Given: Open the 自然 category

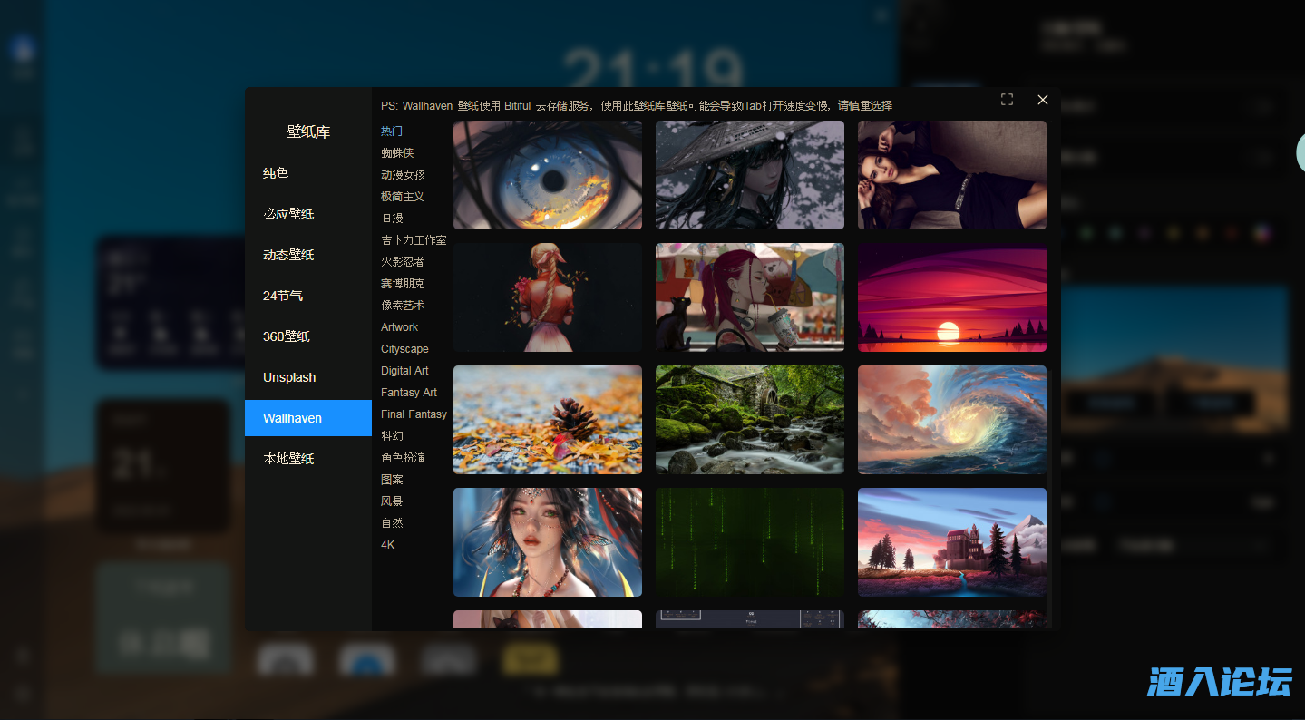Looking at the screenshot, I should (392, 523).
